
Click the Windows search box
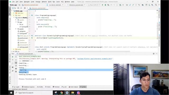click(33, 93)
